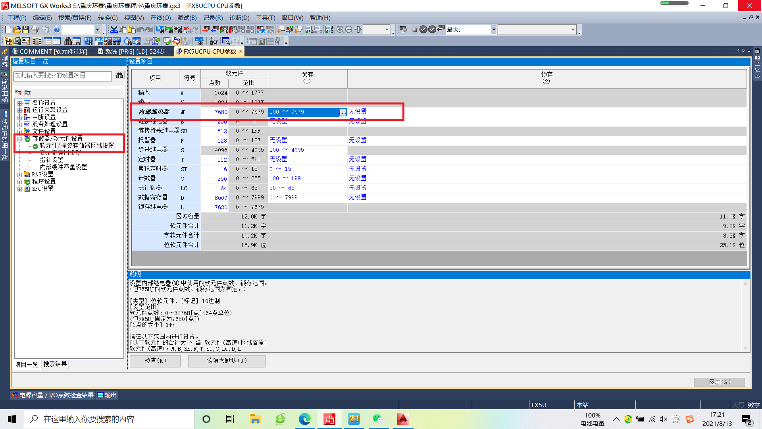
Task: Click the blue Help question mark icon
Action: [57, 30]
